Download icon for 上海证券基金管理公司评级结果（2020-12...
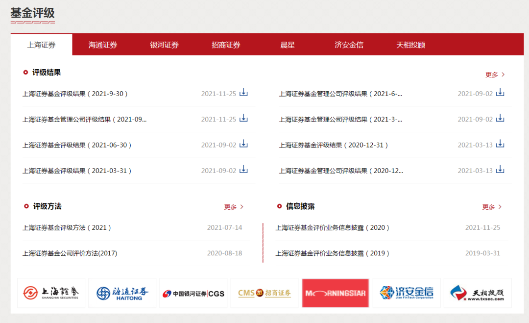Image resolution: width=529 pixels, height=323 pixels. tap(500, 170)
